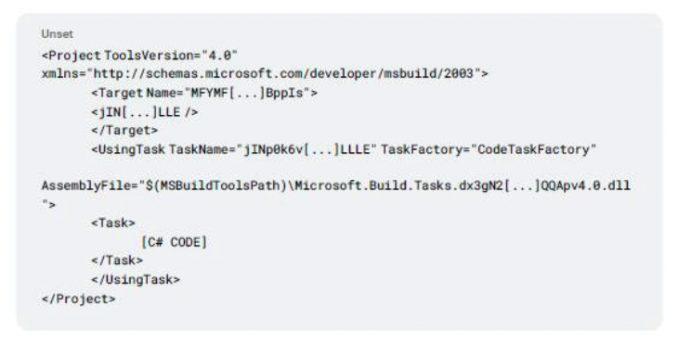The width and height of the screenshot is (678, 344).
Task: Click the Target Name MFYMF line
Action: [x=204, y=93]
